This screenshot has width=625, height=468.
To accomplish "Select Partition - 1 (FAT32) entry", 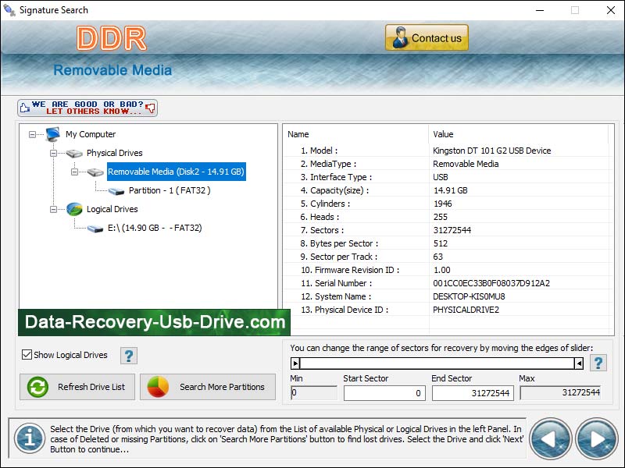I will pyautogui.click(x=170, y=190).
